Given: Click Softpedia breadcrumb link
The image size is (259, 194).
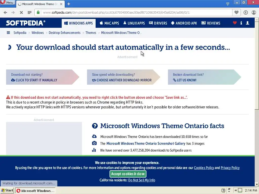Looking at the screenshot, I should [20, 33].
